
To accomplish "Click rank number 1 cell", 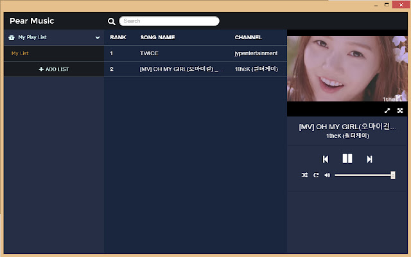I will pos(111,53).
